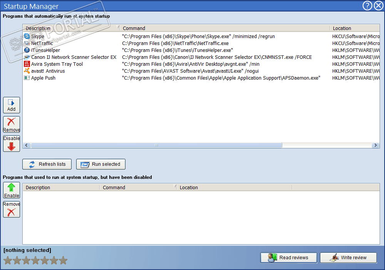The height and width of the screenshot is (270, 385).
Task: Click the horizontal scrollbar left arrow
Action: point(27,145)
